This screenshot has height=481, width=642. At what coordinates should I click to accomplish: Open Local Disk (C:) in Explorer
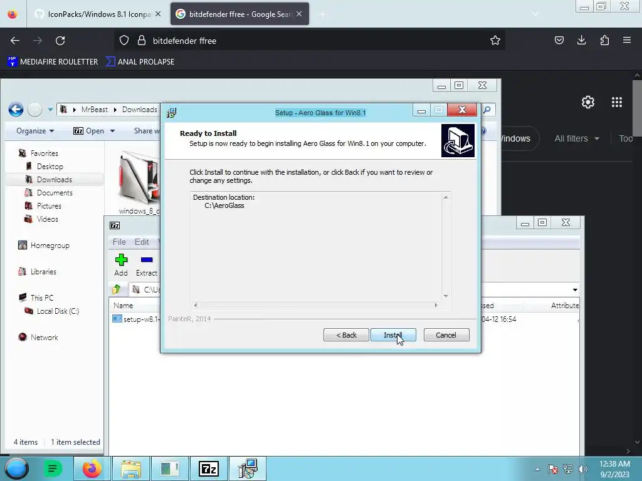pyautogui.click(x=58, y=311)
